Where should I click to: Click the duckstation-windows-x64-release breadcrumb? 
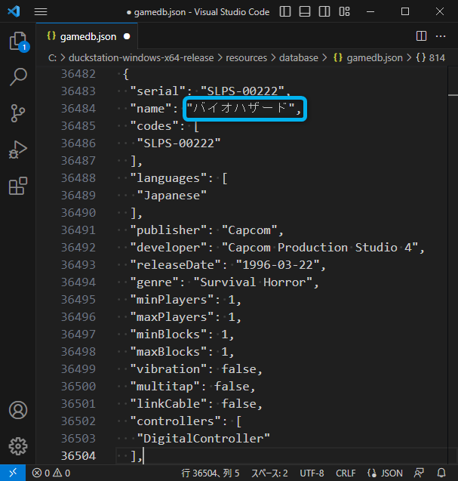click(141, 57)
